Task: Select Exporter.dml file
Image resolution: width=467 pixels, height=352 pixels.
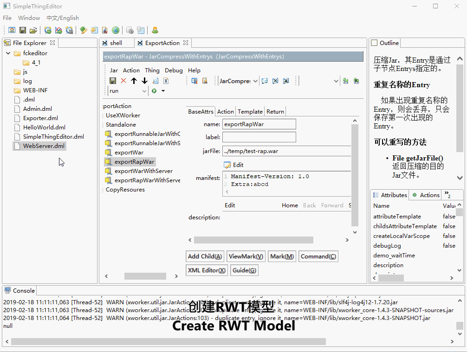Action: pos(40,118)
